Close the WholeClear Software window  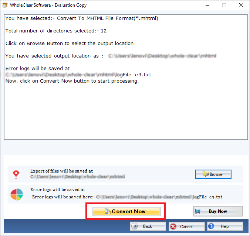coord(241,5)
